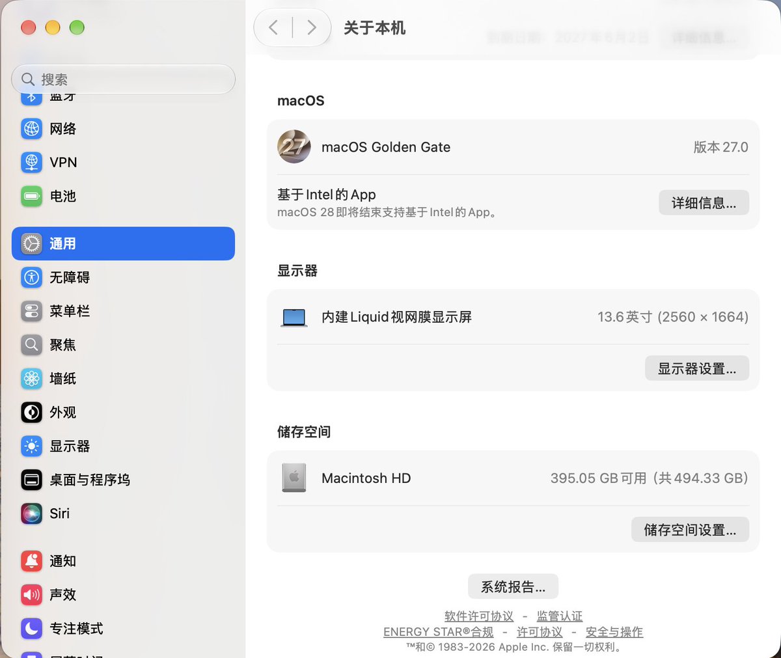Select the 显示器 (Displays) sun icon in sidebar
The width and height of the screenshot is (781, 658).
pos(31,446)
